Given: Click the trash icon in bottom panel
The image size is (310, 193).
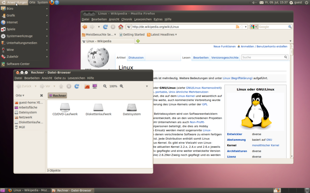Looking at the screenshot, I should pyautogui.click(x=307, y=190).
